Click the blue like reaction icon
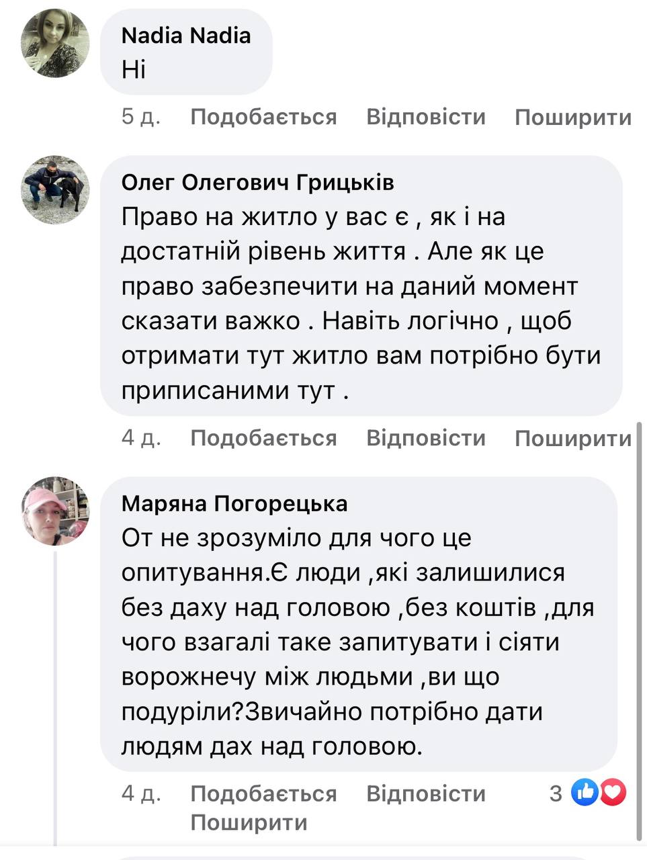 (584, 793)
